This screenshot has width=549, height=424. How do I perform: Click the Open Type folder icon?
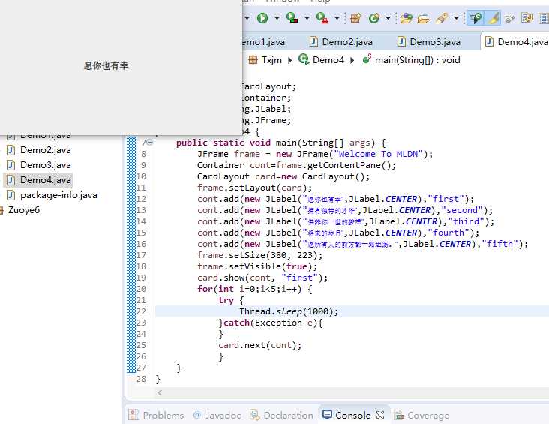(x=406, y=17)
